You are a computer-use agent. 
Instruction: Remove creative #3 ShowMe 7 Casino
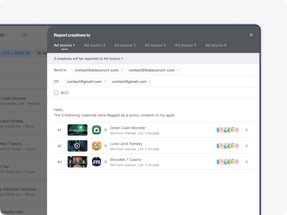coord(247,162)
